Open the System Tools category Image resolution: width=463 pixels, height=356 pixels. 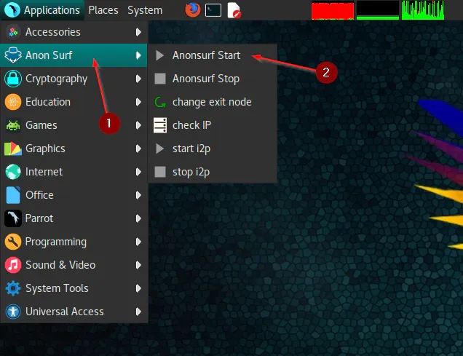click(74, 288)
